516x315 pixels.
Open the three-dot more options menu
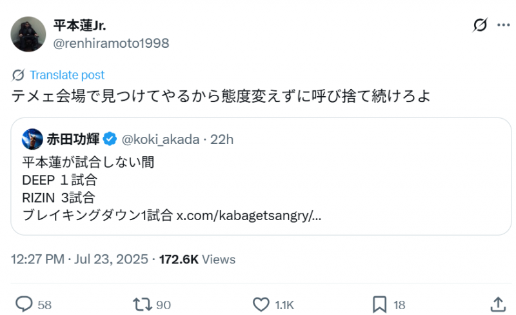pyautogui.click(x=503, y=25)
